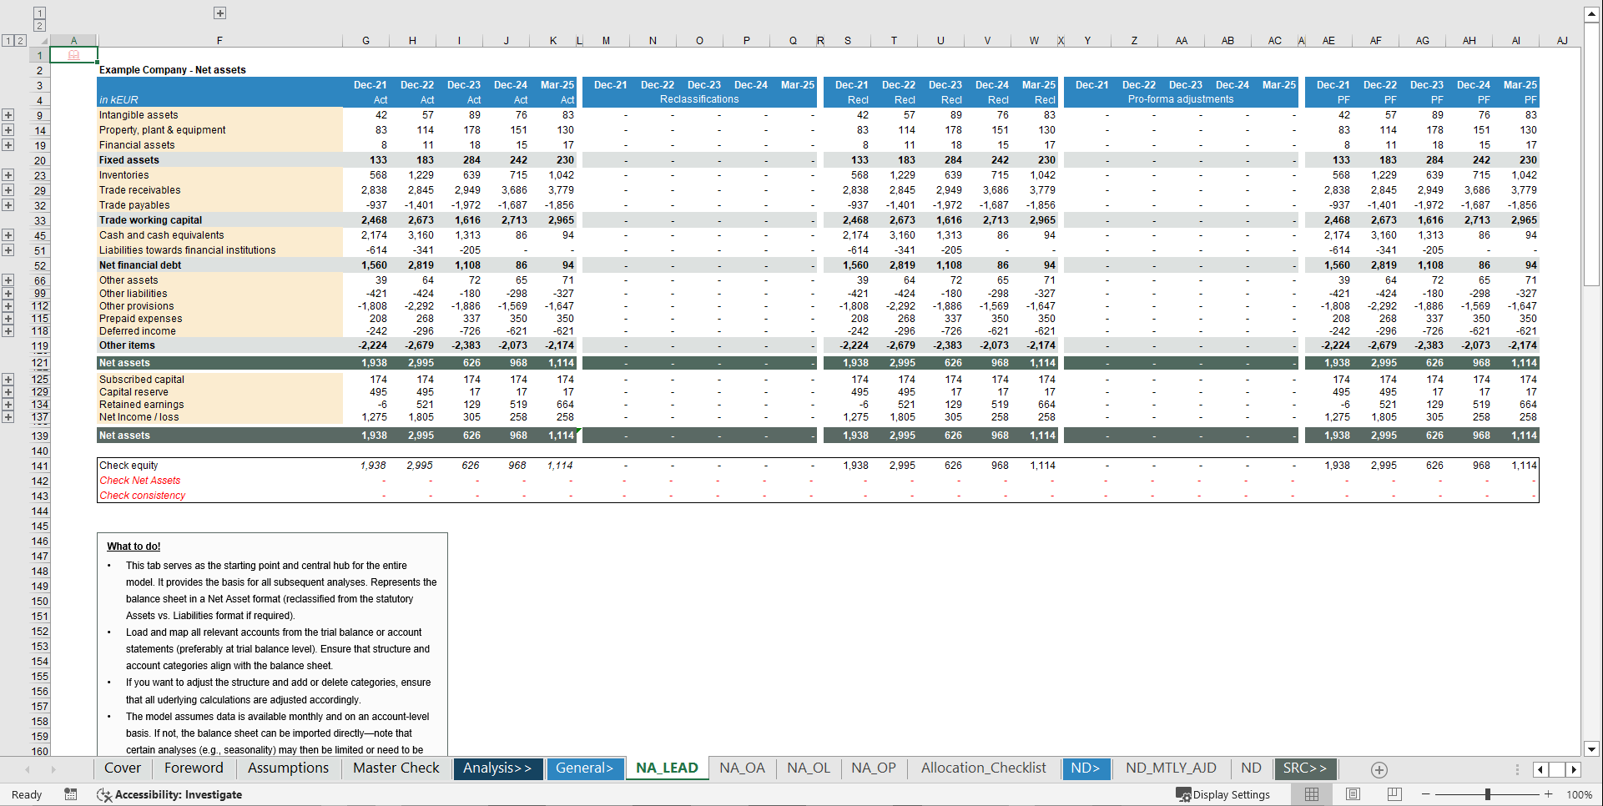The height and width of the screenshot is (806, 1603).
Task: Switch to the Allocation_Checklist tab
Action: coord(983,768)
